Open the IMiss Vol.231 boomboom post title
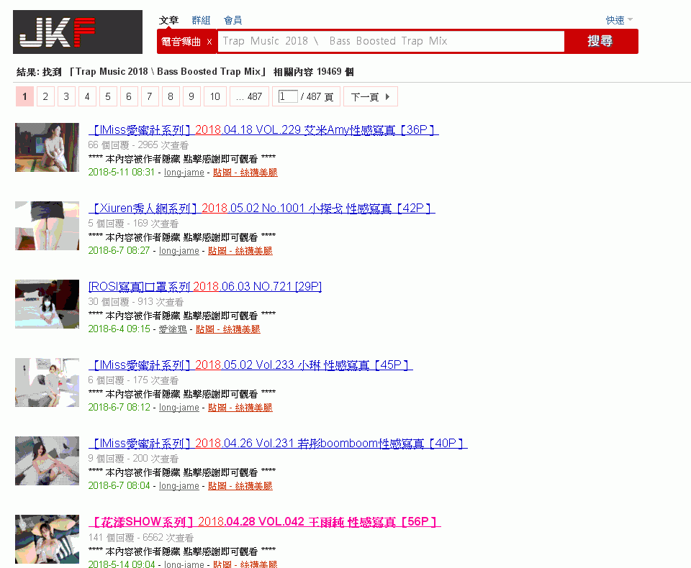The height and width of the screenshot is (568, 691). [278, 444]
